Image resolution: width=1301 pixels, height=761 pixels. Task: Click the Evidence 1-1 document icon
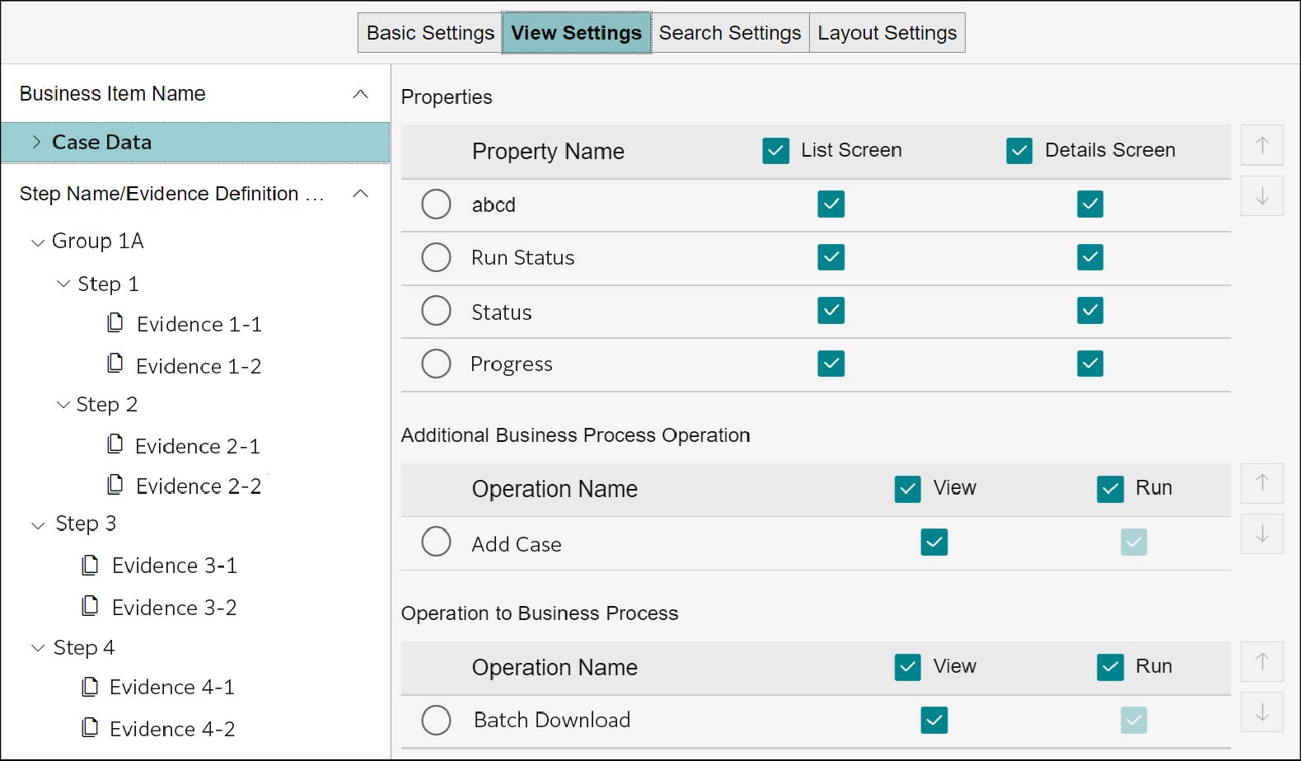point(115,322)
